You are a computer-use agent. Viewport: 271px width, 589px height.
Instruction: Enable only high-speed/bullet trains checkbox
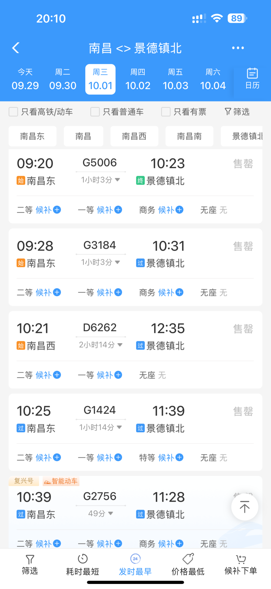(13, 112)
